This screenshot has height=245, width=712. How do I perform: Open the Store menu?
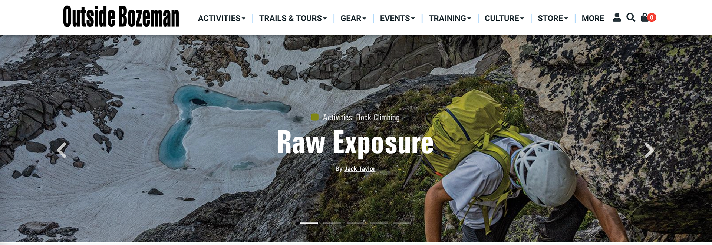[553, 18]
